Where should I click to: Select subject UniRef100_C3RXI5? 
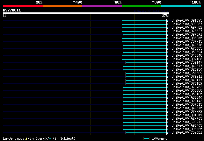click(x=187, y=41)
